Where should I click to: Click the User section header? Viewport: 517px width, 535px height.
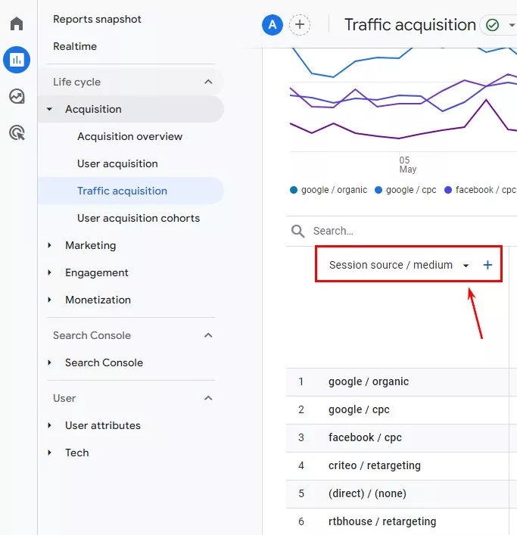click(64, 398)
